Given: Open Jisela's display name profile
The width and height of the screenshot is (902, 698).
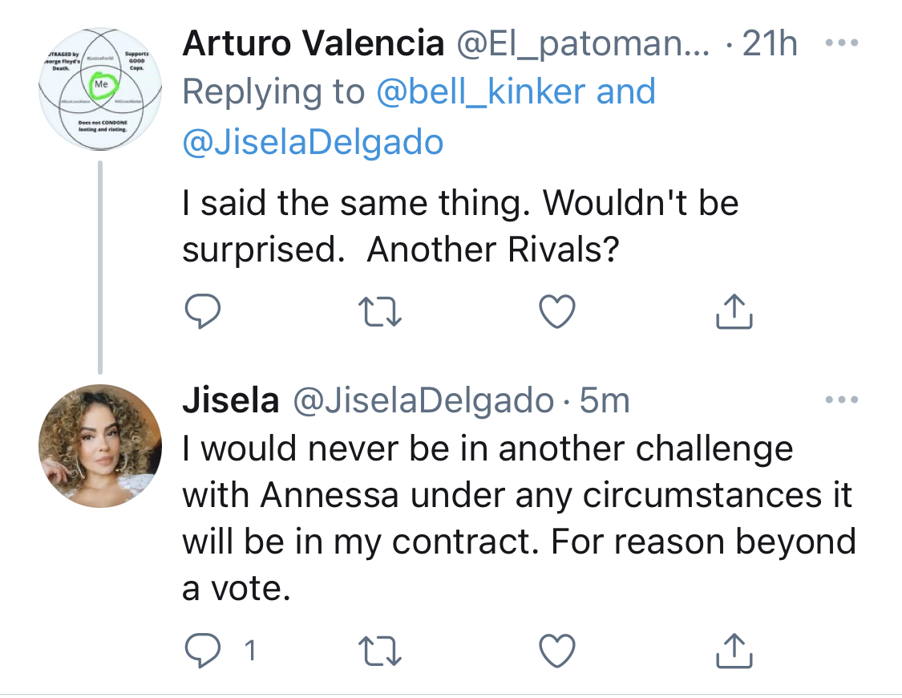Looking at the screenshot, I should [x=231, y=400].
